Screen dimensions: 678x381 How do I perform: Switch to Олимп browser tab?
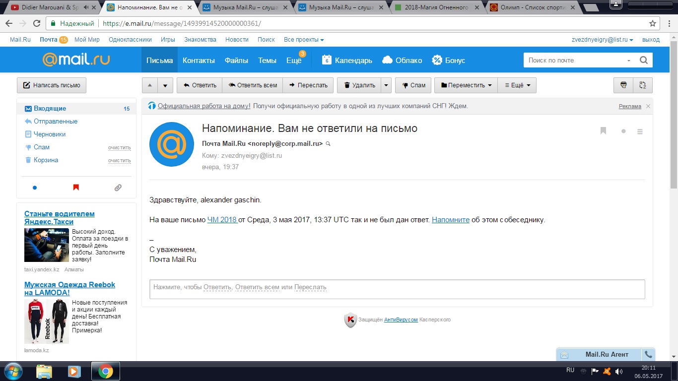[x=532, y=7]
